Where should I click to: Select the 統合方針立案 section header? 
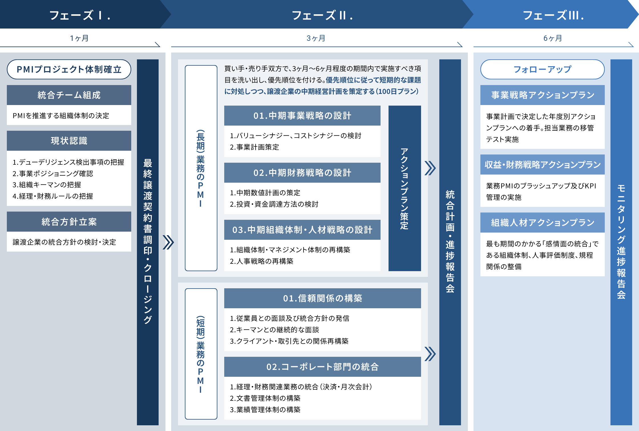tap(68, 222)
